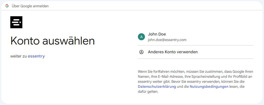Open the essentry link under heading
264x105 pixels.
[x=36, y=56]
